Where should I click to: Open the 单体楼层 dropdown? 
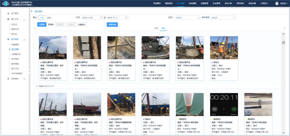[223, 17]
